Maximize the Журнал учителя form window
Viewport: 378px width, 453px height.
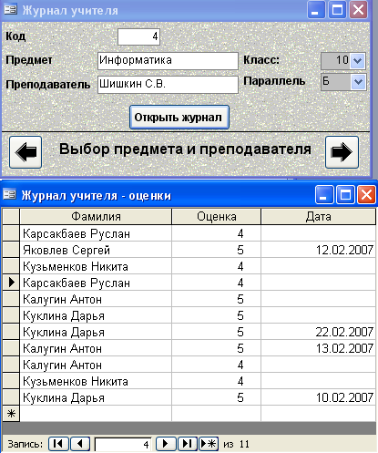337,10
